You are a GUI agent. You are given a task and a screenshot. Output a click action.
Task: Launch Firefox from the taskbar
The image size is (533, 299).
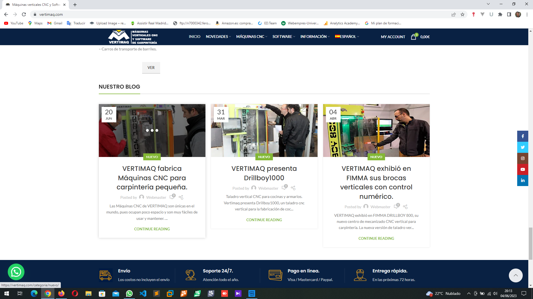pyautogui.click(x=61, y=293)
